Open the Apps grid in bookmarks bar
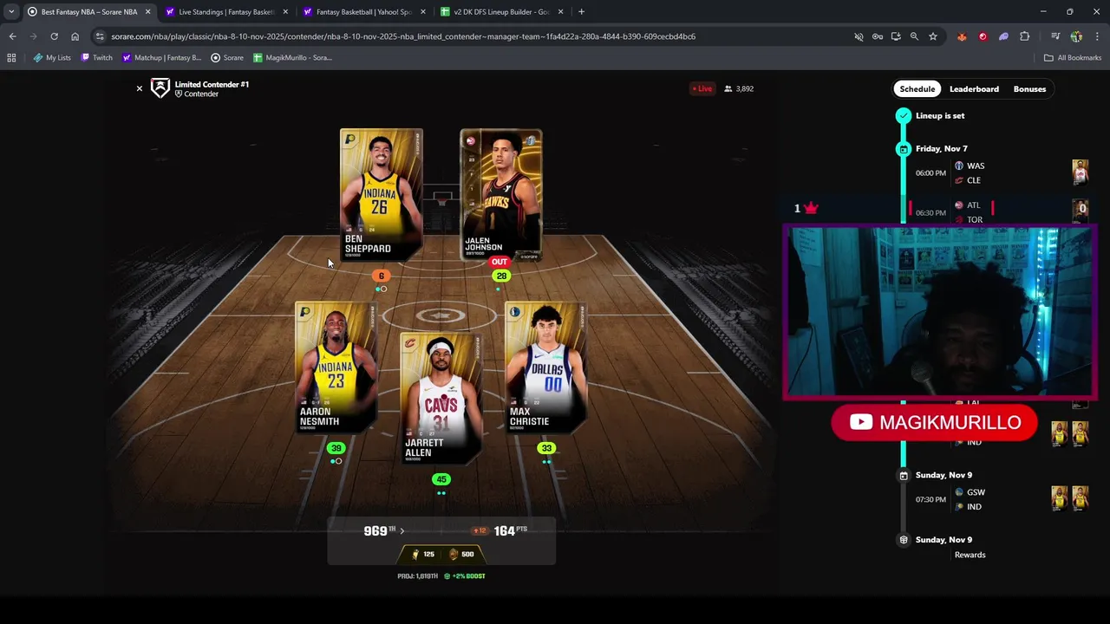 11,58
